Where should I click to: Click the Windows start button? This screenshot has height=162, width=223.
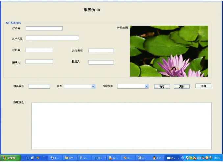[x=10, y=158]
